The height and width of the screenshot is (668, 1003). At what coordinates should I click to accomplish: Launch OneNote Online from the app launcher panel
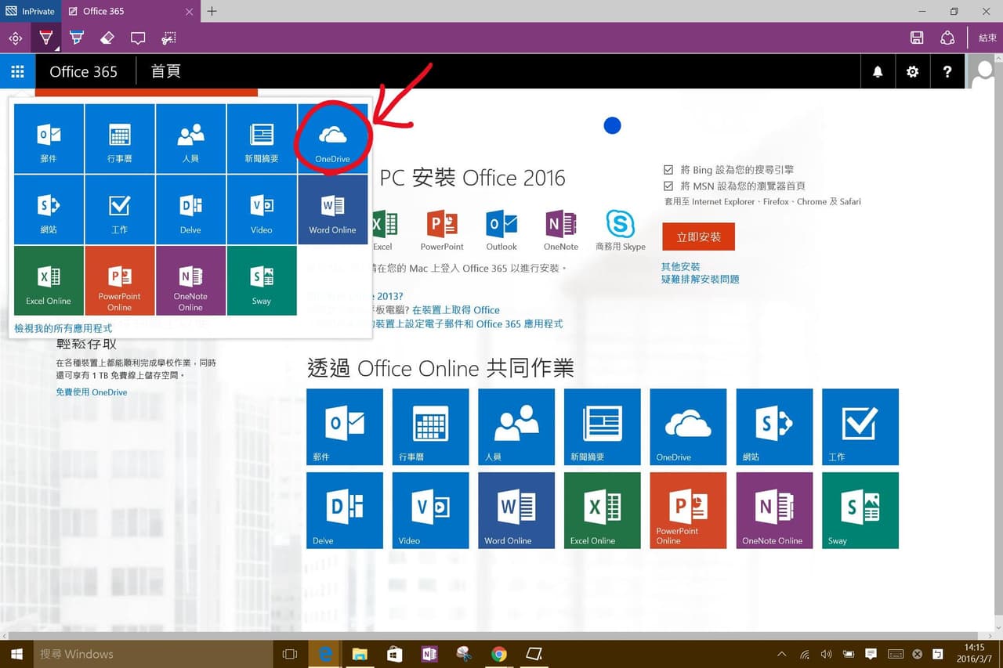pyautogui.click(x=190, y=280)
